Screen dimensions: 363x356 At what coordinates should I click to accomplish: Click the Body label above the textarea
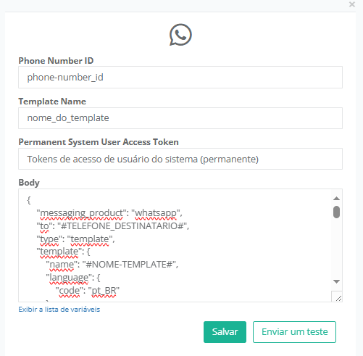coord(29,183)
